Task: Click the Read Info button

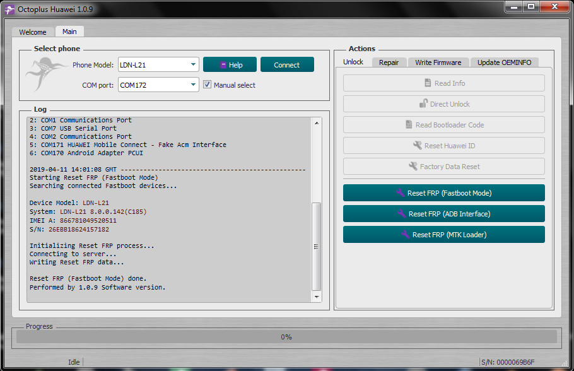Action: (x=443, y=83)
